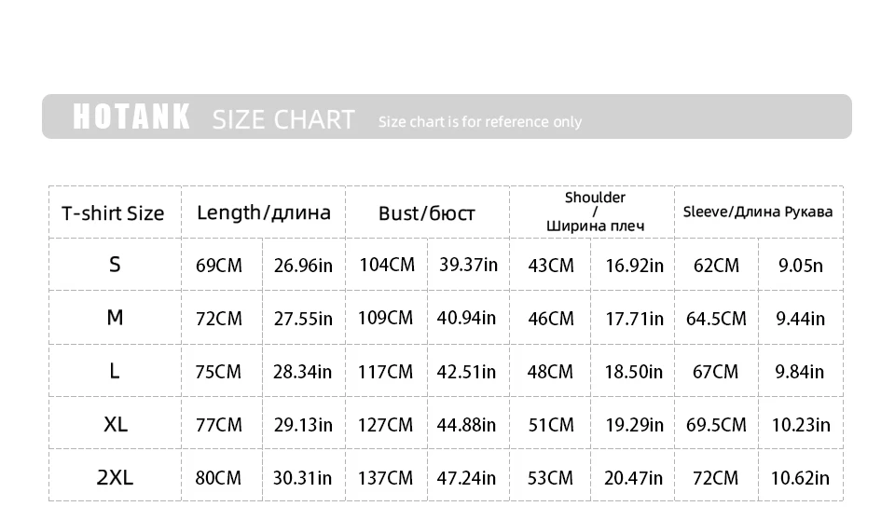
Task: Click the HOTANK brand name in banner
Action: click(131, 117)
